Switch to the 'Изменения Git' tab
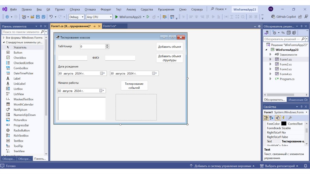This screenshot has height=174, width=310. click(298, 99)
